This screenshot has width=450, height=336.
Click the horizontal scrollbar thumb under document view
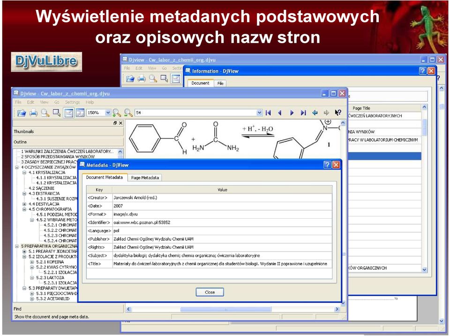click(226, 309)
